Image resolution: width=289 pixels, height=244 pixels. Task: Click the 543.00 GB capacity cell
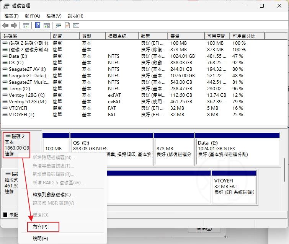tap(181, 82)
